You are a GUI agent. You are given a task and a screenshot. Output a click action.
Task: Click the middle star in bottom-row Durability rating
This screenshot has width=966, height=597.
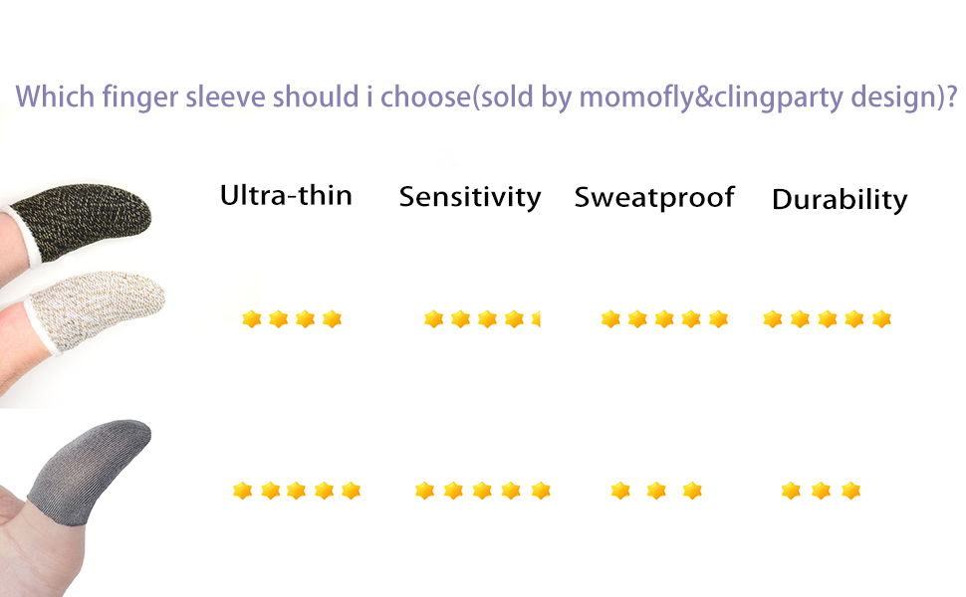pos(821,491)
